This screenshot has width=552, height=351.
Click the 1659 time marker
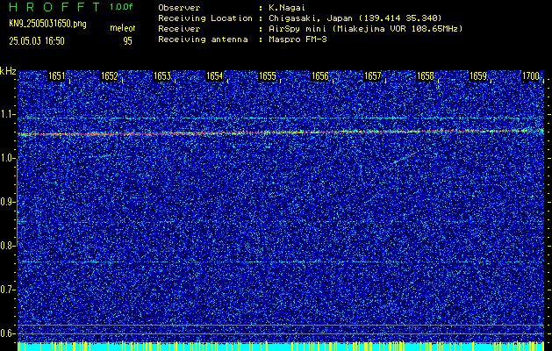[478, 76]
